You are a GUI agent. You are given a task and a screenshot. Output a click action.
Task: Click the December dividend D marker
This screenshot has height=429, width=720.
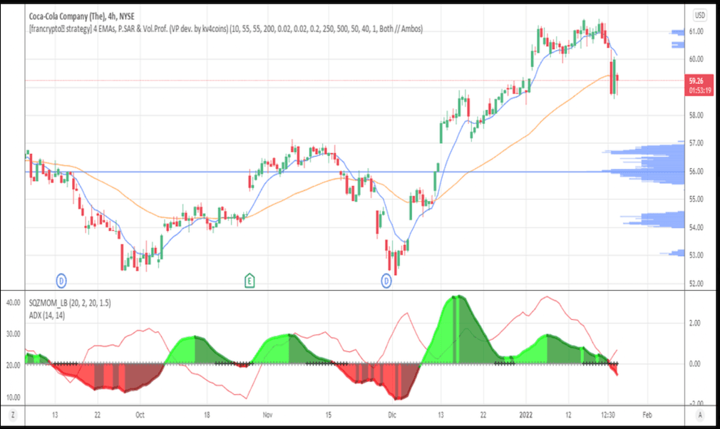(386, 280)
